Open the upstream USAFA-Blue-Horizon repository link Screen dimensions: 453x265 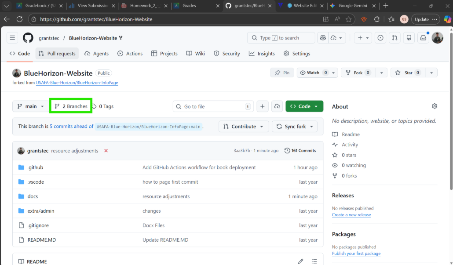point(77,83)
